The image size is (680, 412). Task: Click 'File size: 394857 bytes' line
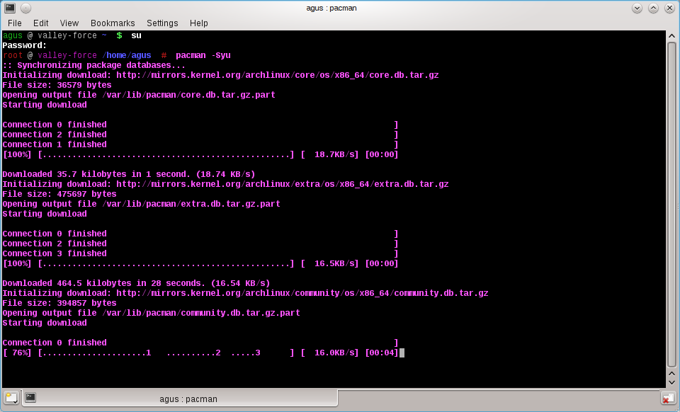(59, 303)
